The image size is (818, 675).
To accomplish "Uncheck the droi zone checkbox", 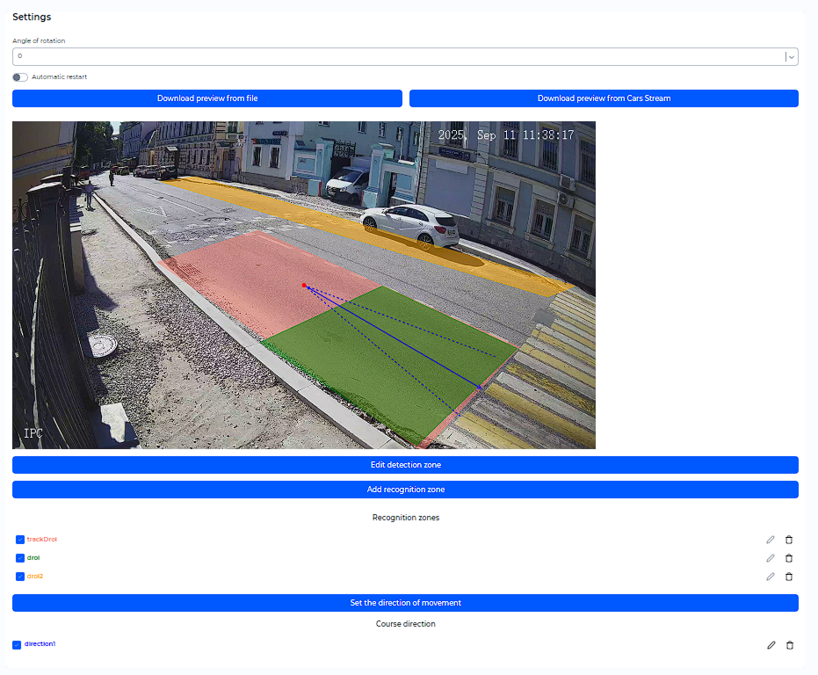I will coord(20,557).
